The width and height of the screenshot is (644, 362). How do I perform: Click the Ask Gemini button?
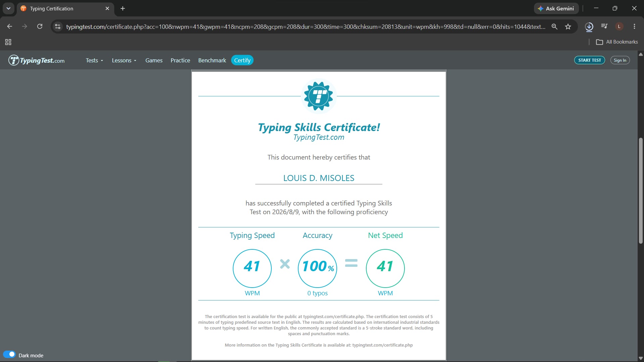[x=556, y=8]
